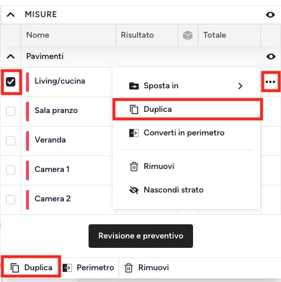Collapse the MISURE panel chevron
Viewport: 281px width, 282px height.
pos(11,15)
